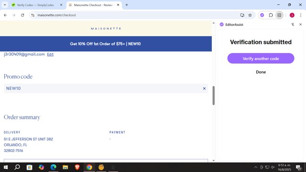Launch Microsoft Edge from taskbar
The width and height of the screenshot is (306, 172).
53,167
